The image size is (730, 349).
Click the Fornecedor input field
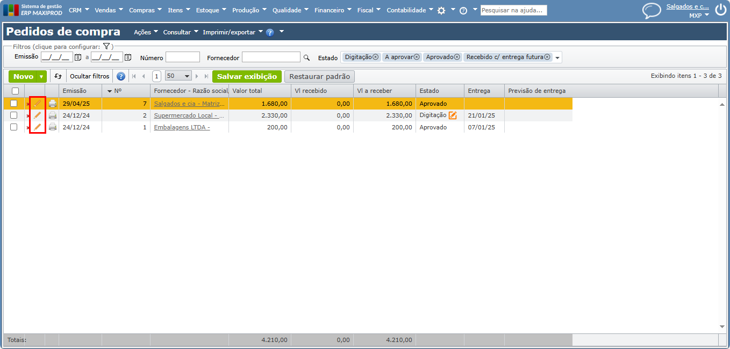point(271,57)
